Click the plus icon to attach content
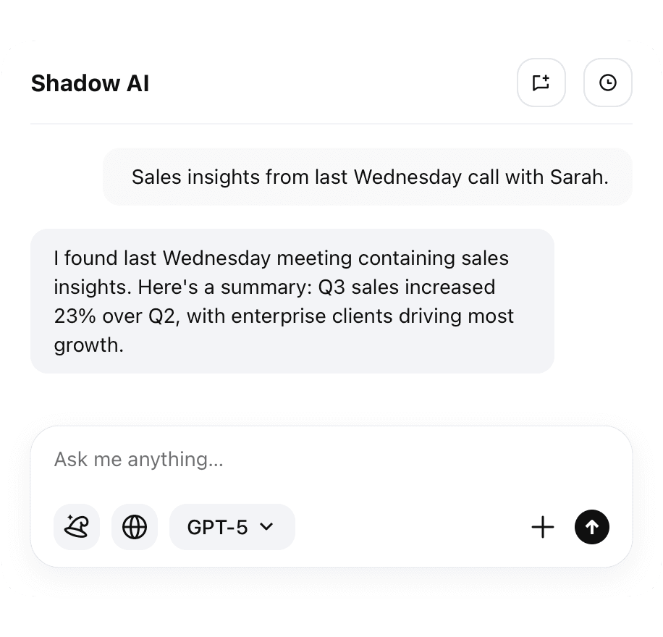The image size is (663, 637). coord(542,527)
